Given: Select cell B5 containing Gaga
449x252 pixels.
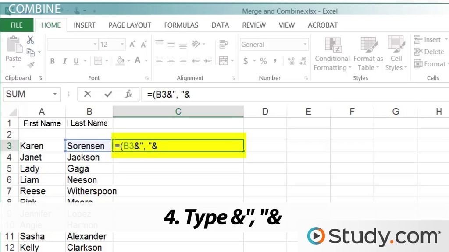Looking at the screenshot, I should [89, 168].
